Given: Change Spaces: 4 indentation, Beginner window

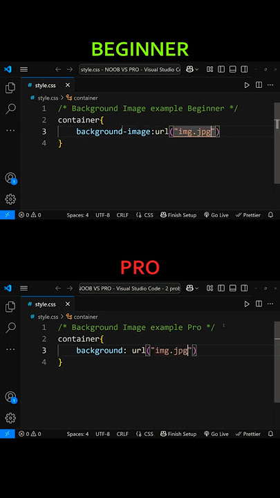Looking at the screenshot, I should point(77,215).
